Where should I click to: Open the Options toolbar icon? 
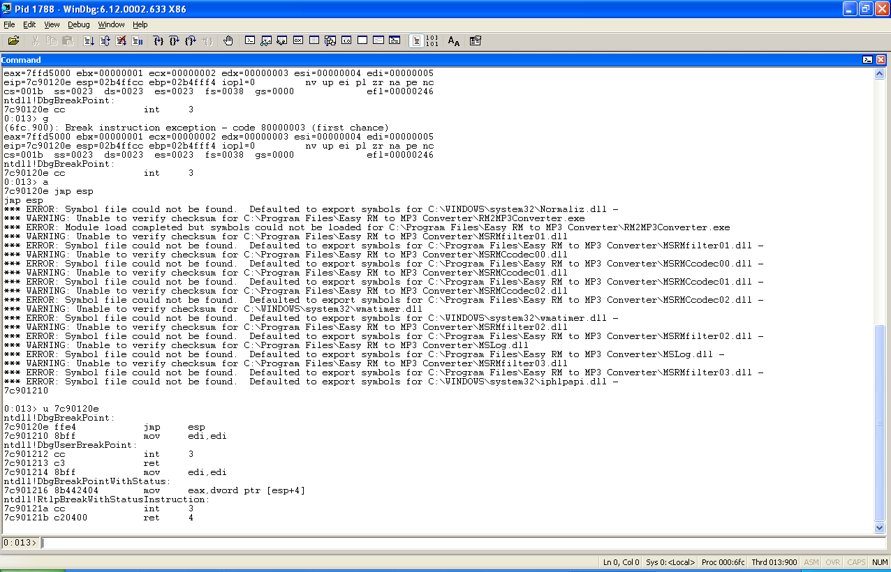(476, 41)
